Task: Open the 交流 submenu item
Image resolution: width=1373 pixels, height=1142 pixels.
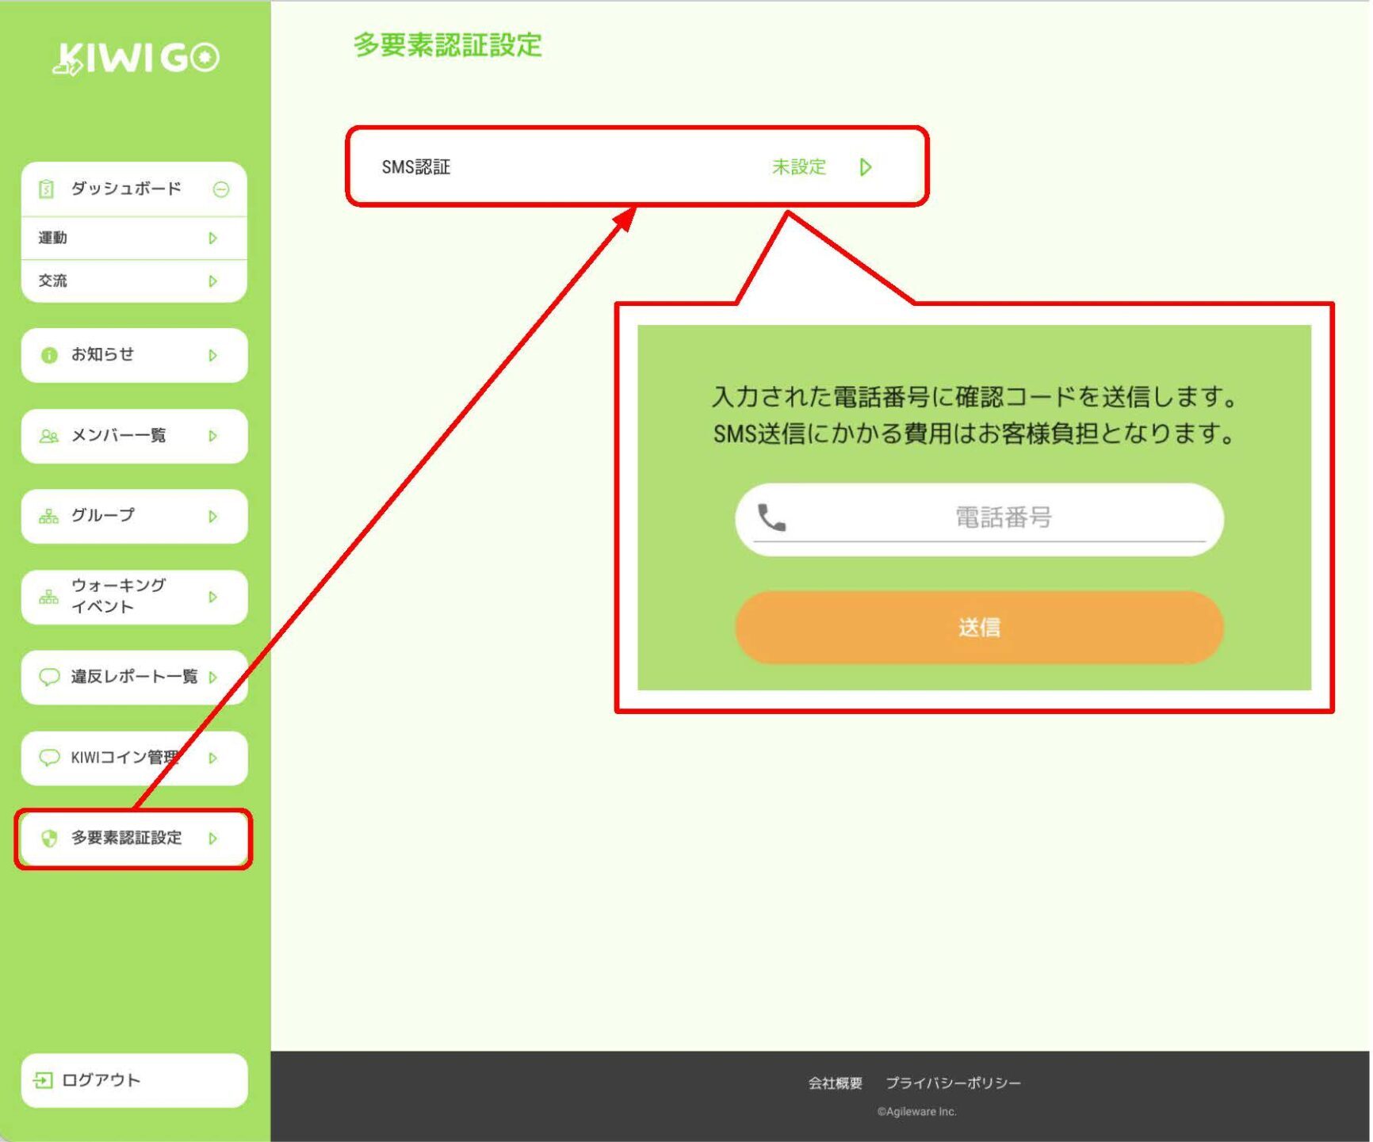Action: 134,281
